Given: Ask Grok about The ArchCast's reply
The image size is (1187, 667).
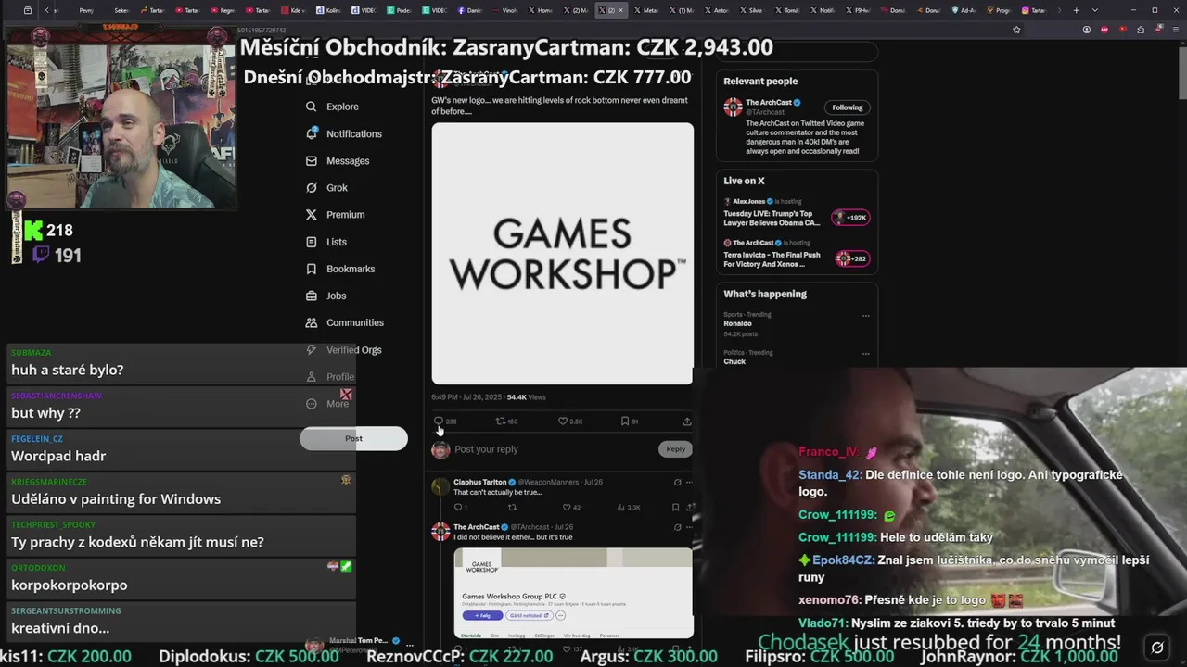Looking at the screenshot, I should click(677, 526).
